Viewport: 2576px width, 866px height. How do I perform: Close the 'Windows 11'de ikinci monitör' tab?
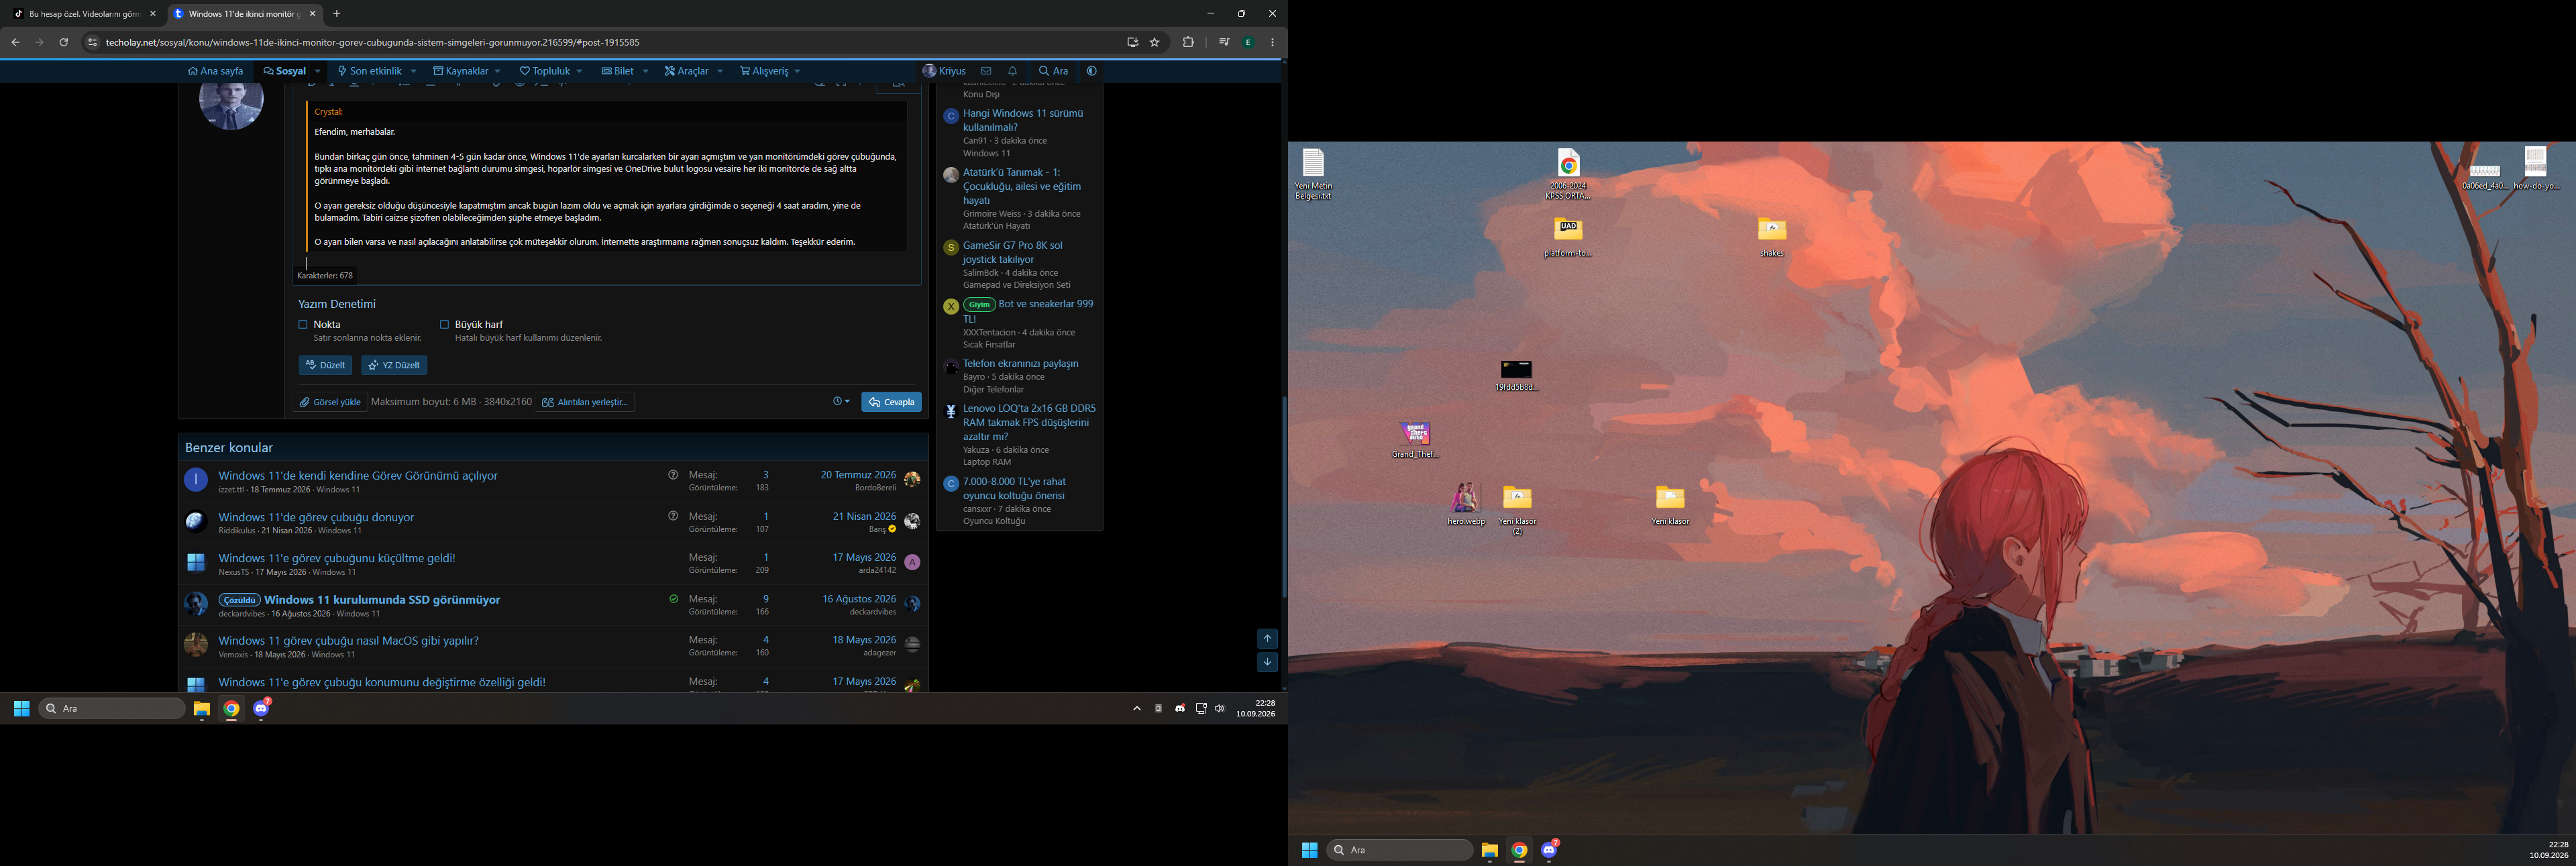[x=312, y=14]
